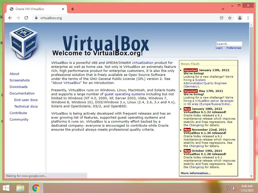Screen dimensions: 258x193
Task: Open the Chrome profile avatar
Action: [x=240, y=18]
